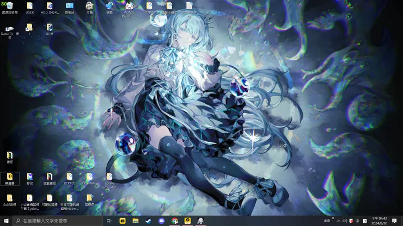Click the red shield tray icon
Screen dimensions: 403x226
tap(351, 221)
